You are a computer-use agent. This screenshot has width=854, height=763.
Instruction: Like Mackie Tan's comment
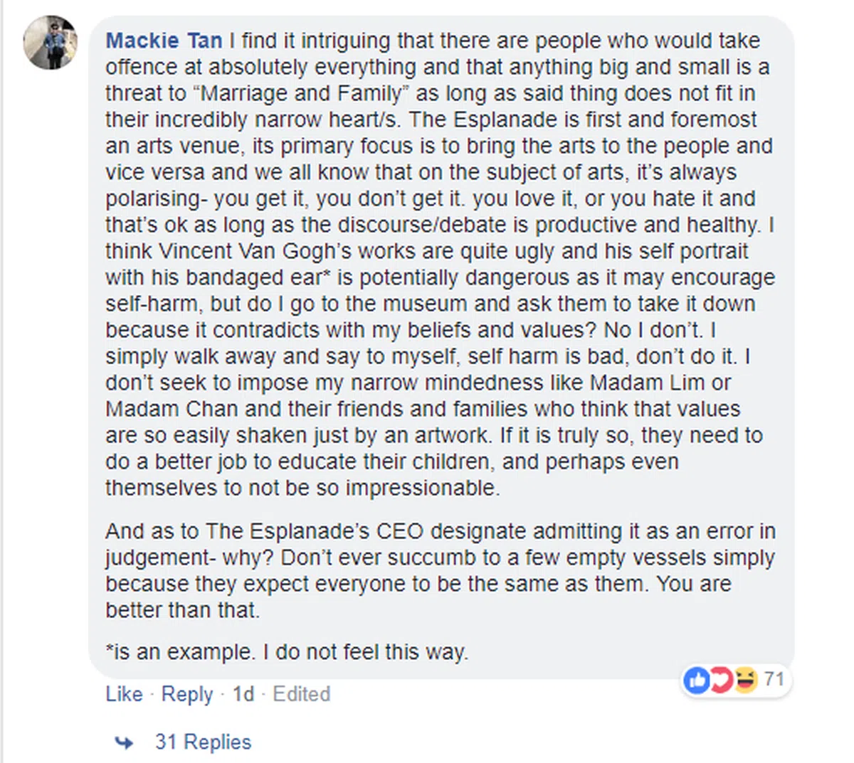(124, 694)
